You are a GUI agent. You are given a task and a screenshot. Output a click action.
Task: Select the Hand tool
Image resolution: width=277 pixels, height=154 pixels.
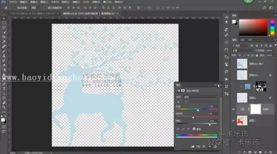[4, 103]
